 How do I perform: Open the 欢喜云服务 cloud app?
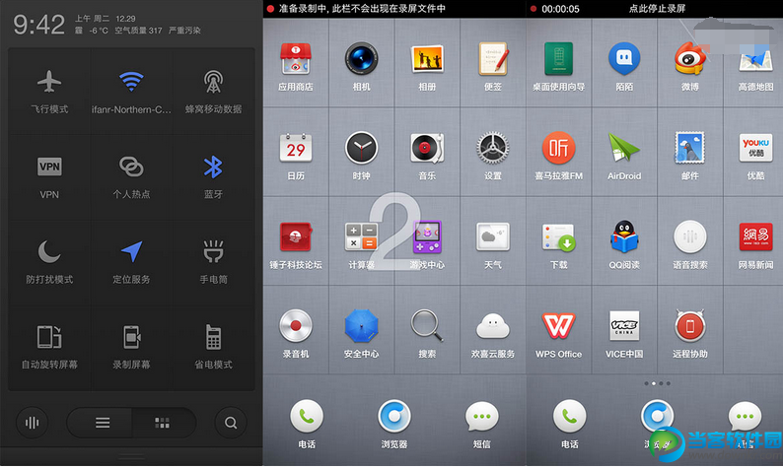tap(493, 326)
